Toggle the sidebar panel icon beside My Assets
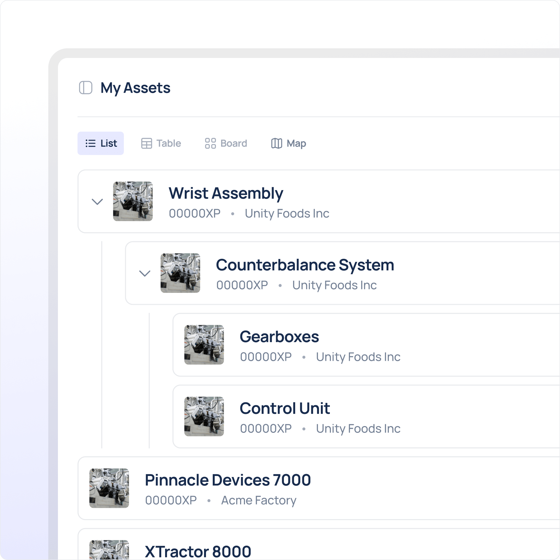The width and height of the screenshot is (560, 560). pos(86,88)
